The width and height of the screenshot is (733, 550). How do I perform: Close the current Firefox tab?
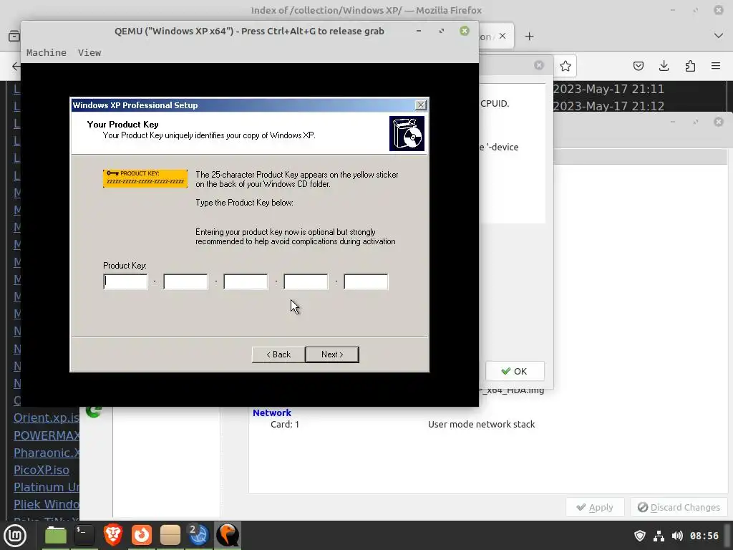(503, 36)
